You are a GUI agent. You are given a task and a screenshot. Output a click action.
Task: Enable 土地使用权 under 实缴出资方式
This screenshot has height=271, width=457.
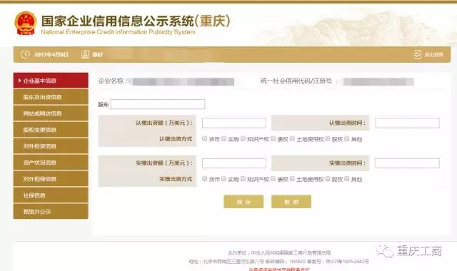click(292, 178)
